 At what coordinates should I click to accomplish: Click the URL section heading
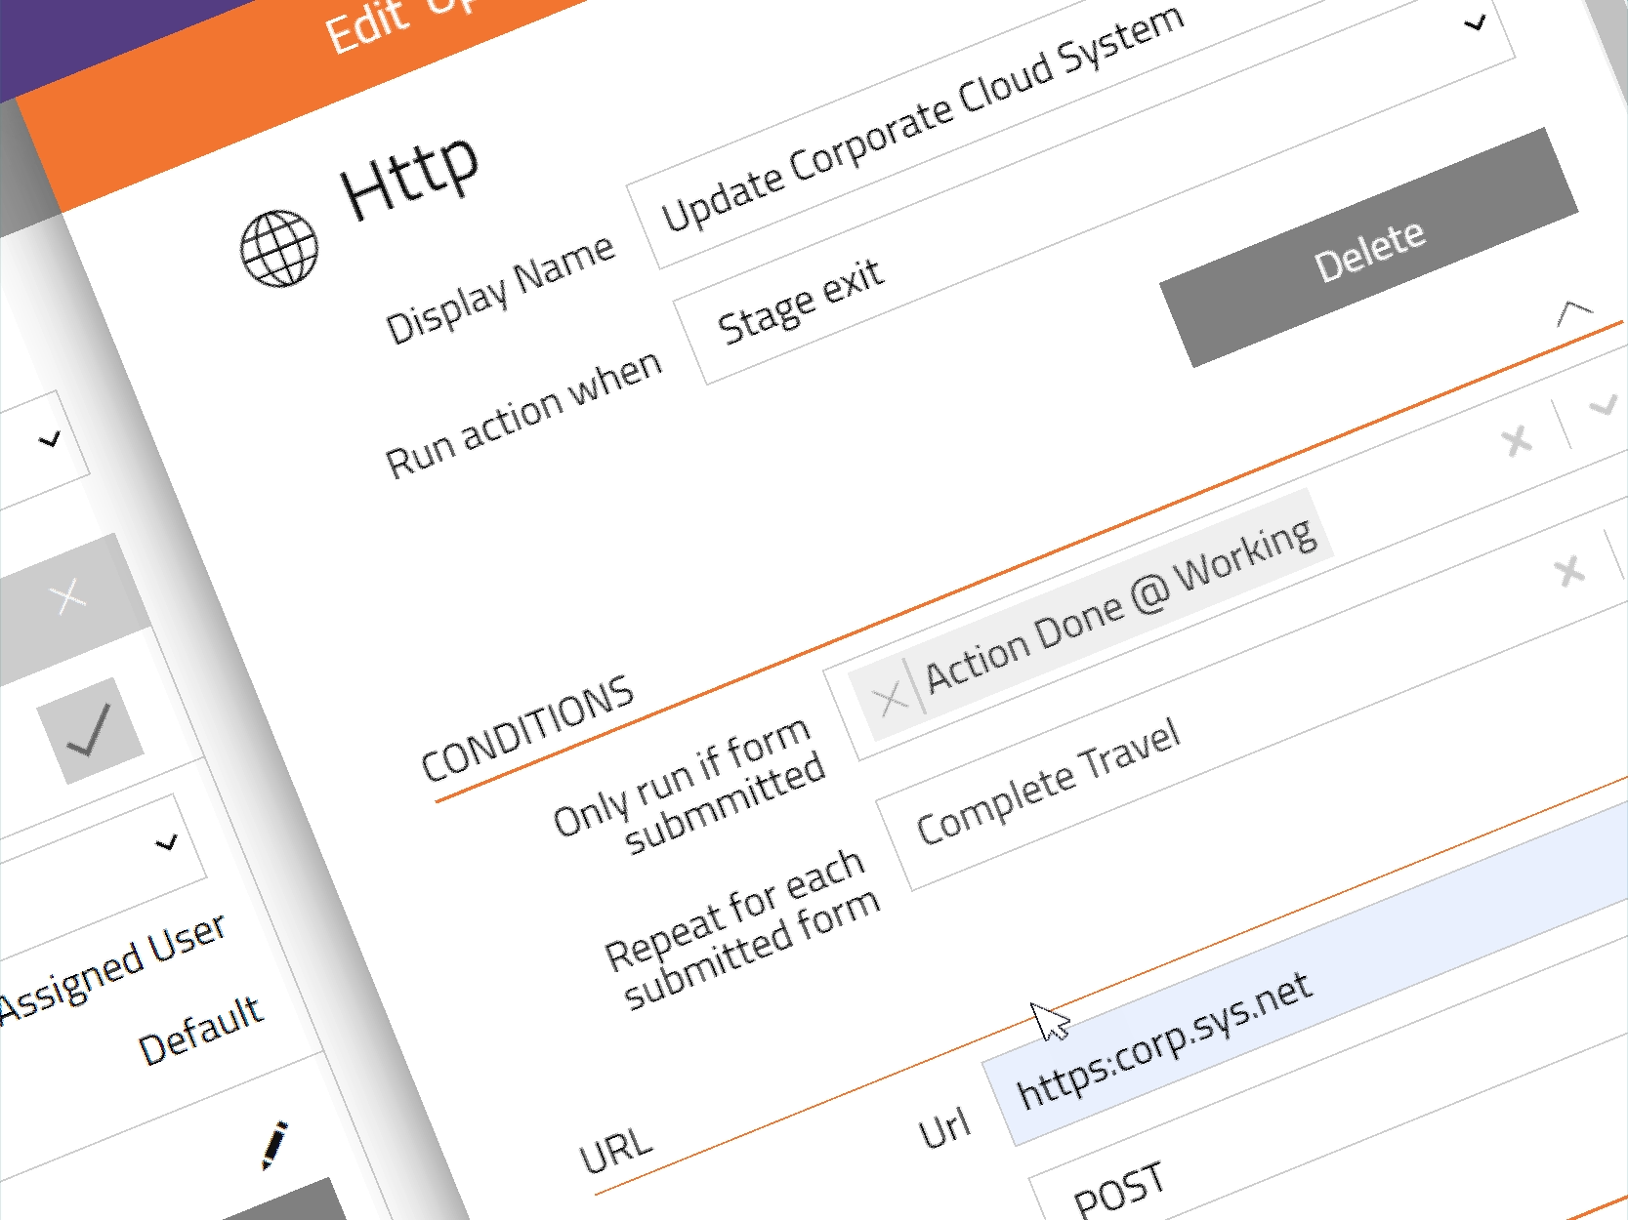tap(615, 1151)
